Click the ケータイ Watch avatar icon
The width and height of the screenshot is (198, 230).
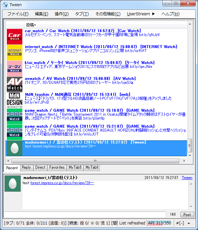15,68
